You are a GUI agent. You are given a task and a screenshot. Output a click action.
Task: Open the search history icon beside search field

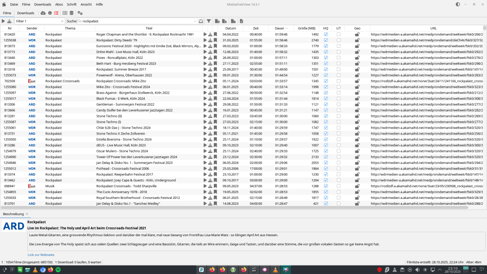point(201,21)
